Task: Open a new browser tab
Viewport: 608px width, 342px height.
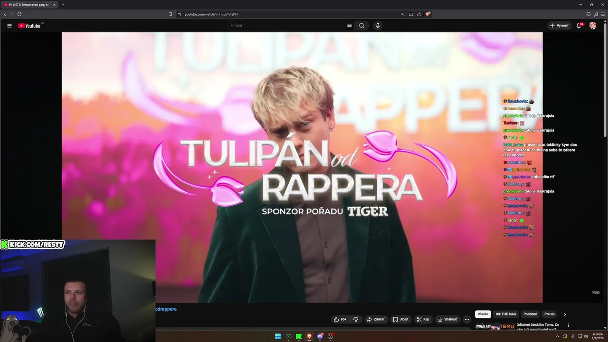Action: pos(63,5)
